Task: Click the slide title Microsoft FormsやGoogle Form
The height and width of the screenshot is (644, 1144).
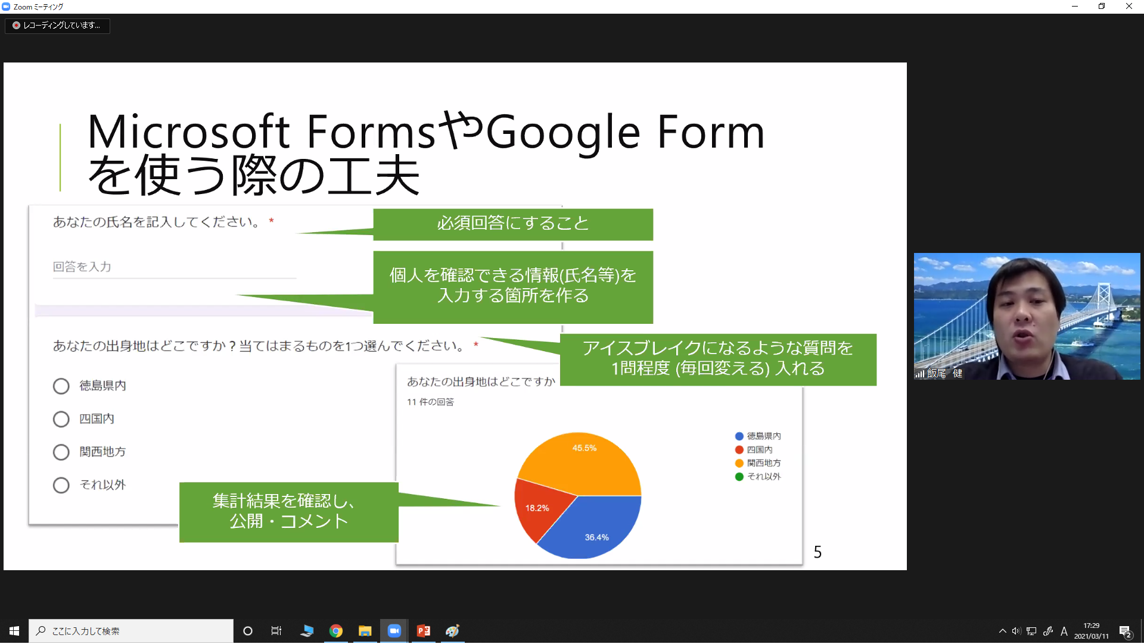Action: click(x=426, y=132)
